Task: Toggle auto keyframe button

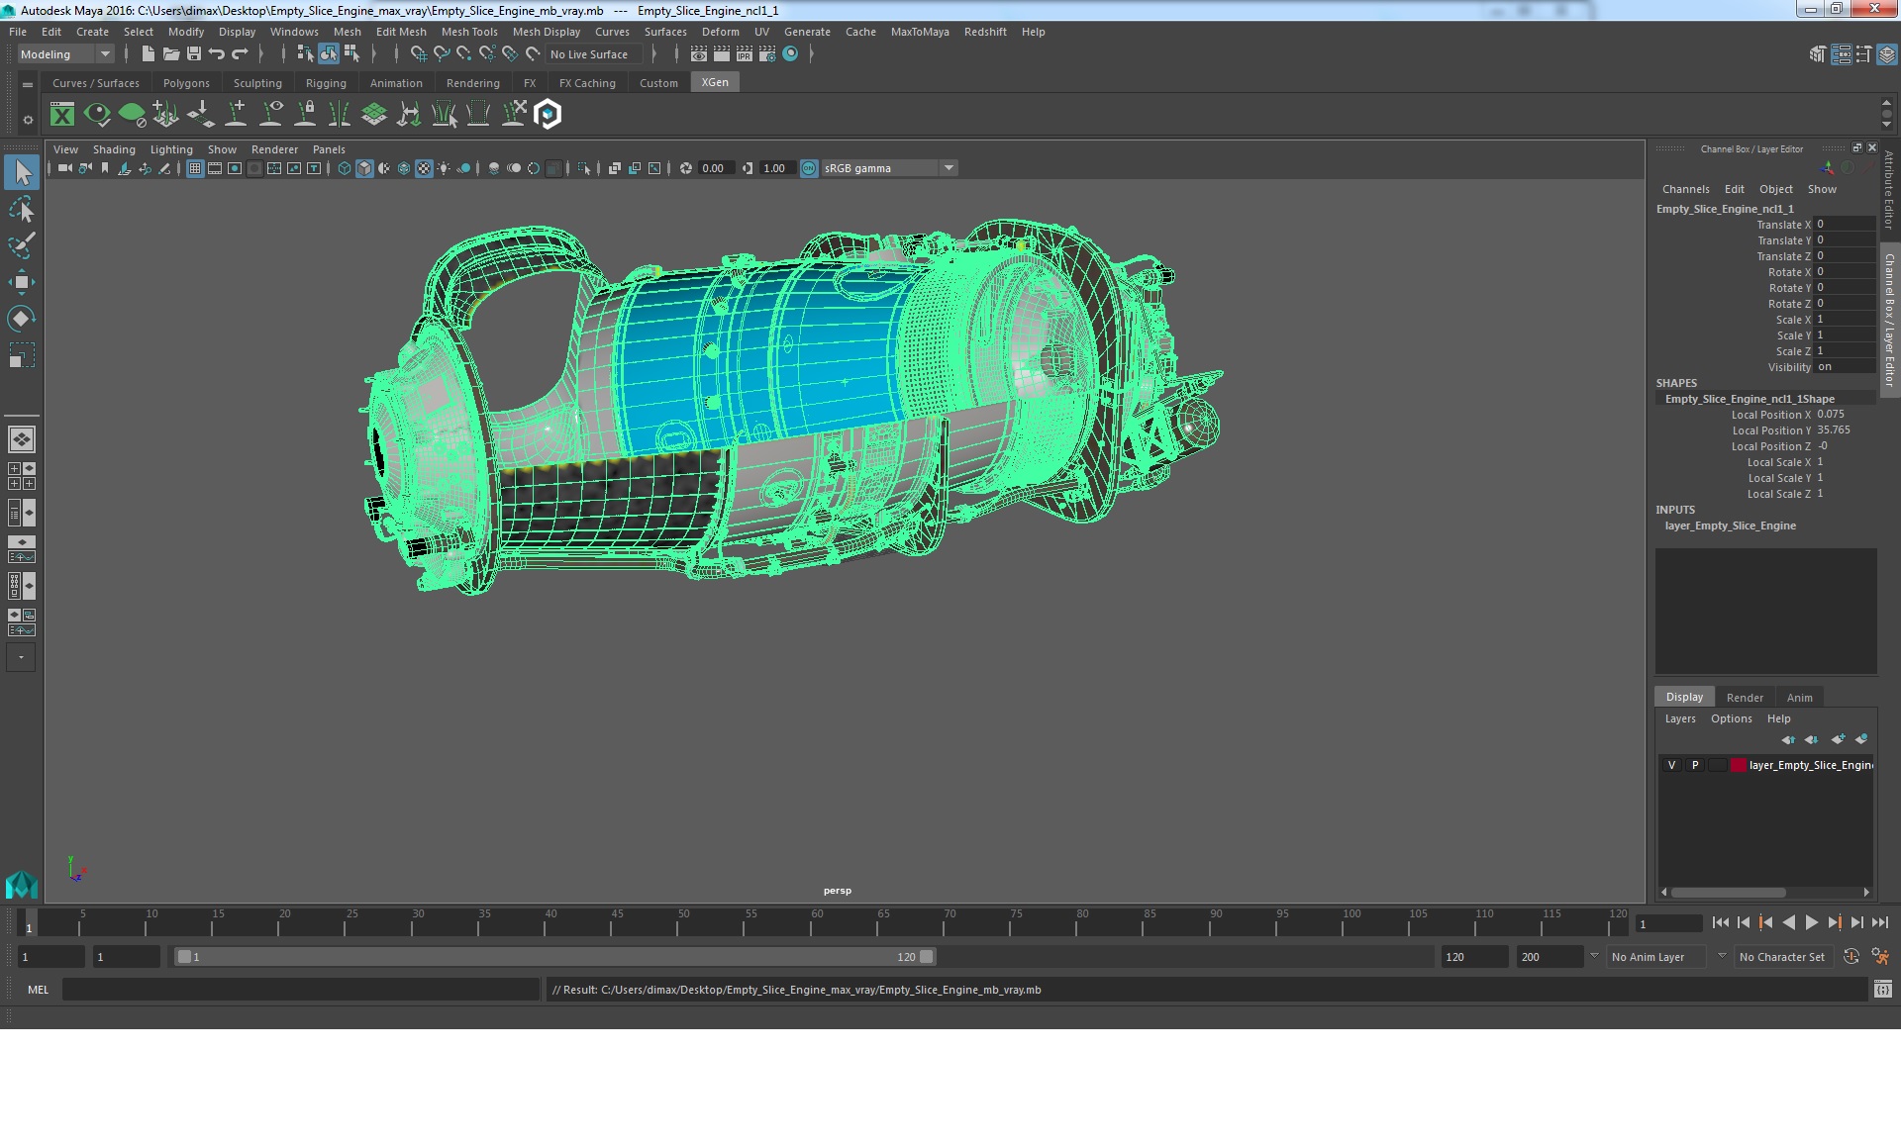Action: coord(1851,957)
